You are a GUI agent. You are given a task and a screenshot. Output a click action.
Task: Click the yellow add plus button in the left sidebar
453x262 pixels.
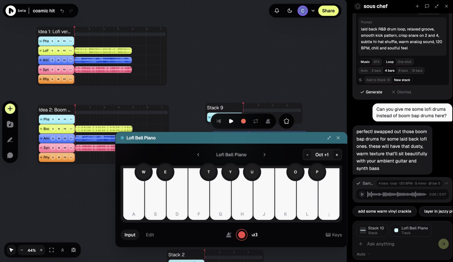click(10, 109)
